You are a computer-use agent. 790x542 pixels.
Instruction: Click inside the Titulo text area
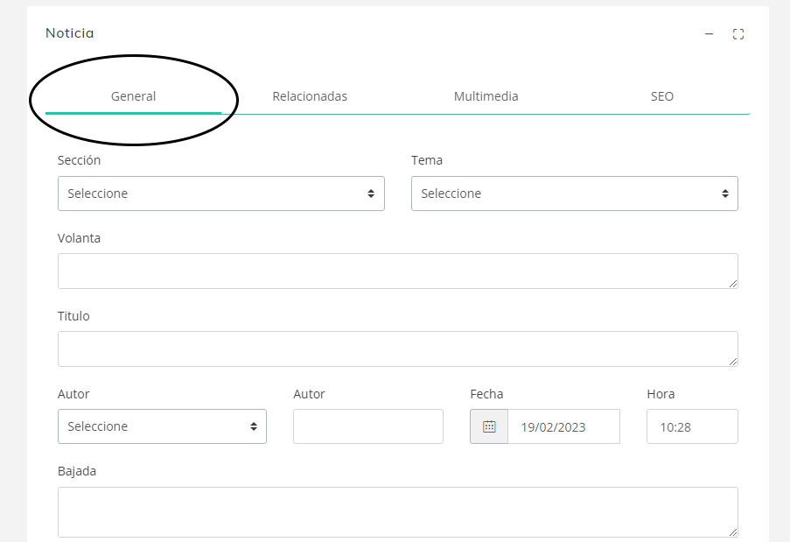click(397, 348)
